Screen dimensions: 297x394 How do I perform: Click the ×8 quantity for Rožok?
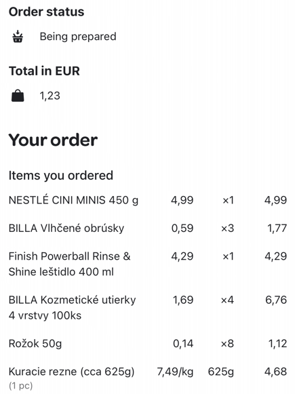pos(227,344)
